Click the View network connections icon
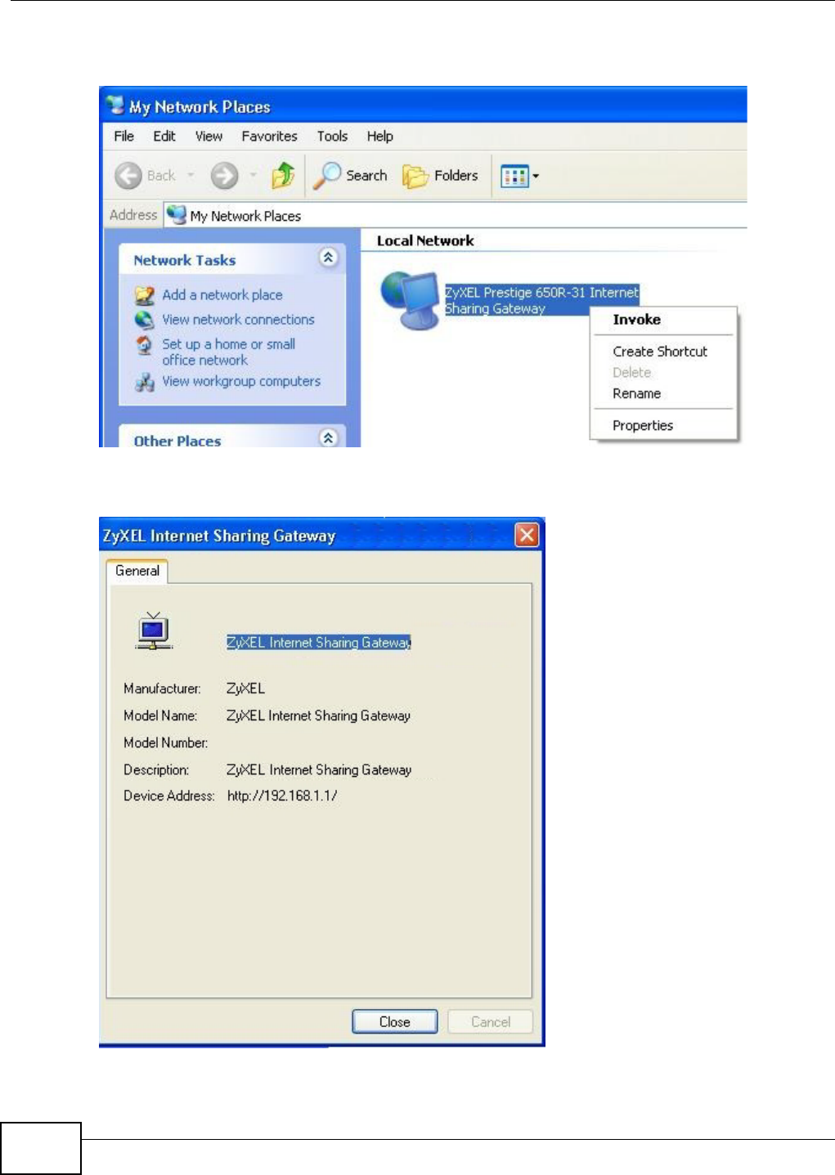This screenshot has height=1175, width=835. (145, 320)
